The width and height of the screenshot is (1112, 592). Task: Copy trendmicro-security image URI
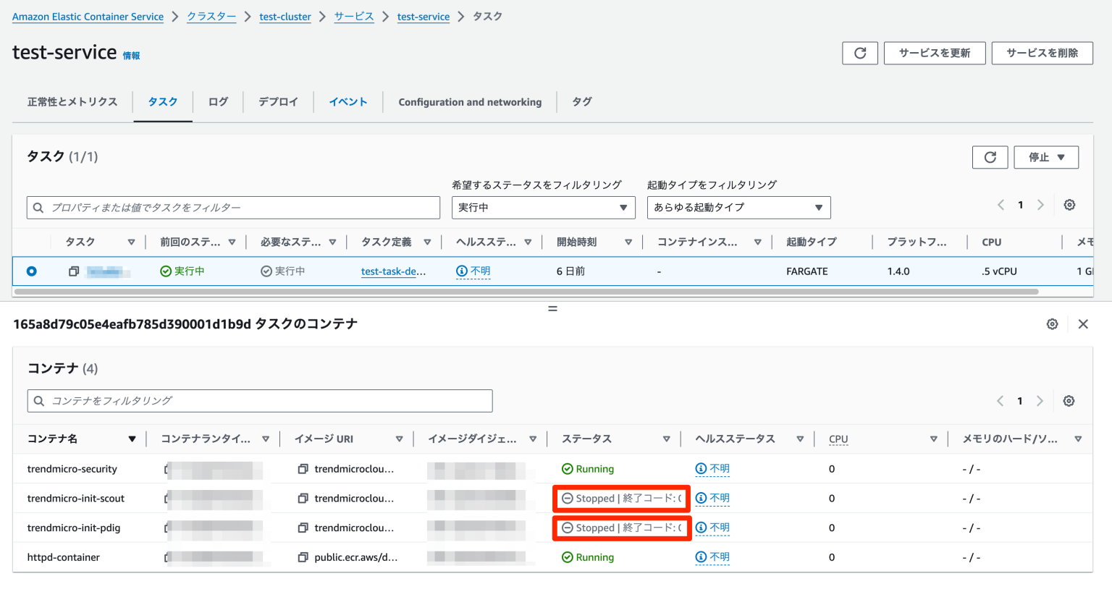303,469
